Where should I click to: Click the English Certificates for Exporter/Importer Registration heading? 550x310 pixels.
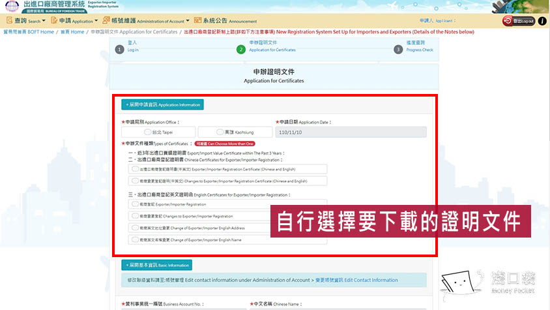pyautogui.click(x=209, y=194)
